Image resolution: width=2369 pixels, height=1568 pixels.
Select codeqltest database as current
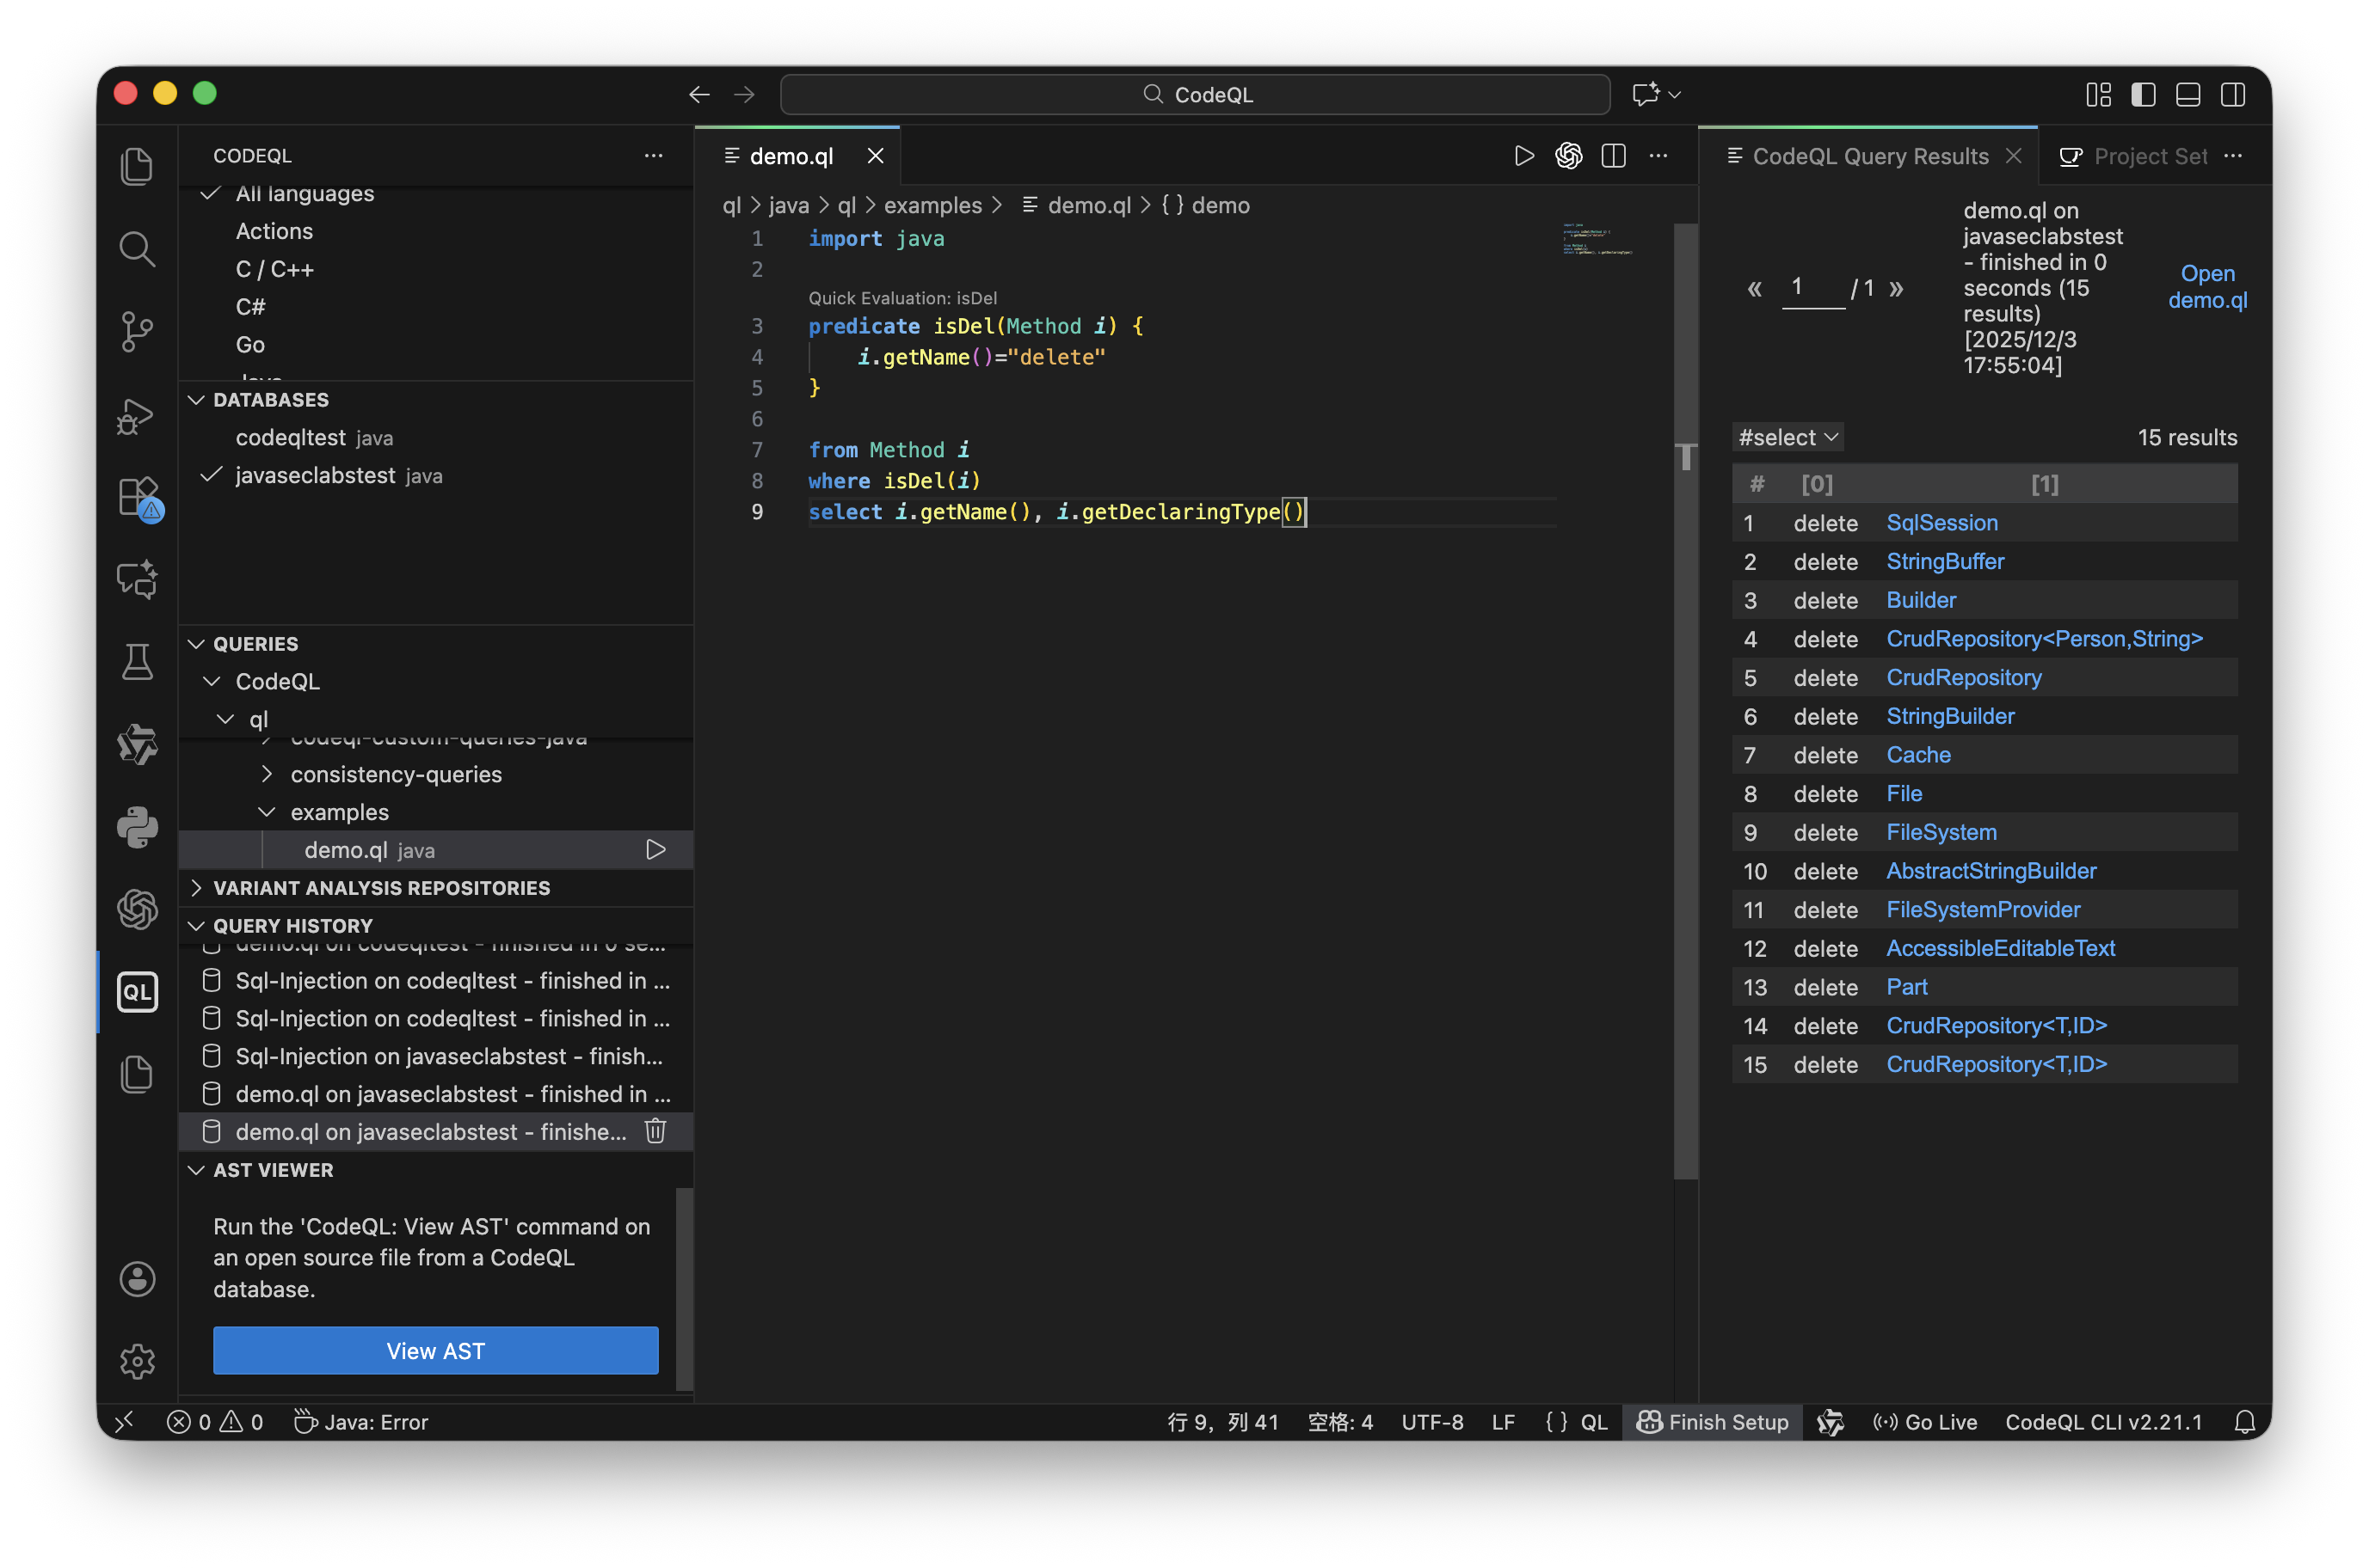pos(291,438)
